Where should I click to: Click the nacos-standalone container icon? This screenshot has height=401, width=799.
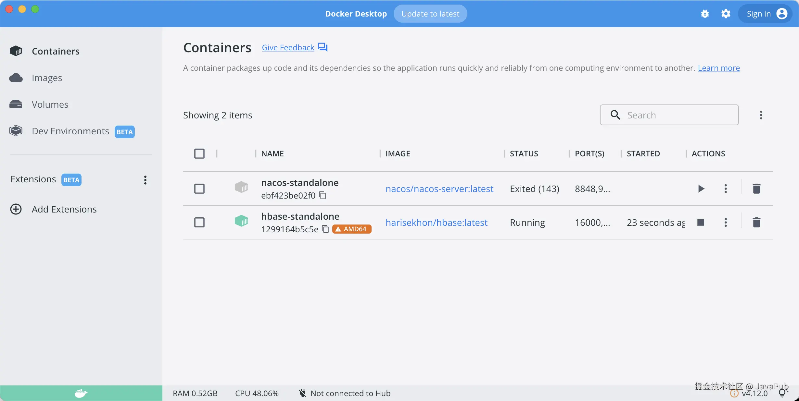[x=241, y=187]
